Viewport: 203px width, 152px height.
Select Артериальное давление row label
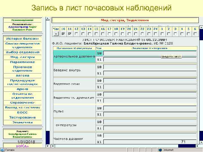click(x=74, y=57)
